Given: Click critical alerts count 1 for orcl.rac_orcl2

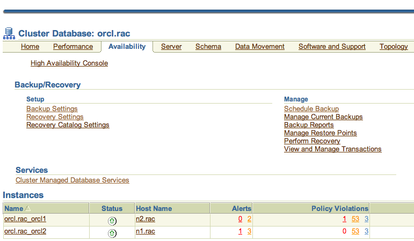Looking at the screenshot, I should (240, 231).
